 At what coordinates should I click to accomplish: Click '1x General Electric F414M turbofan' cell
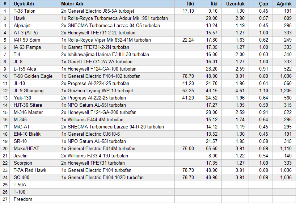click(x=116, y=149)
